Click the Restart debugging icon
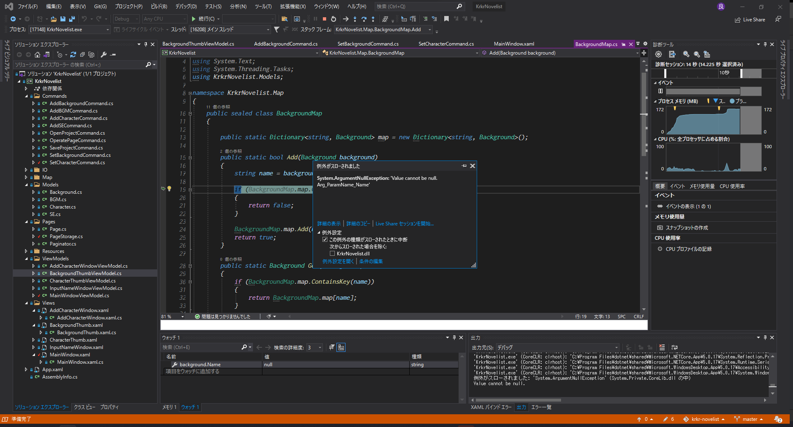Screen dimensions: 793x427 pyautogui.click(x=334, y=19)
